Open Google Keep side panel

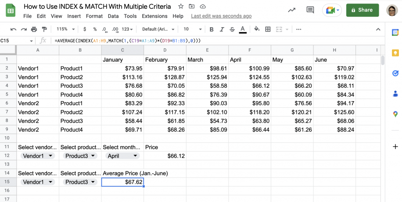pyautogui.click(x=395, y=53)
